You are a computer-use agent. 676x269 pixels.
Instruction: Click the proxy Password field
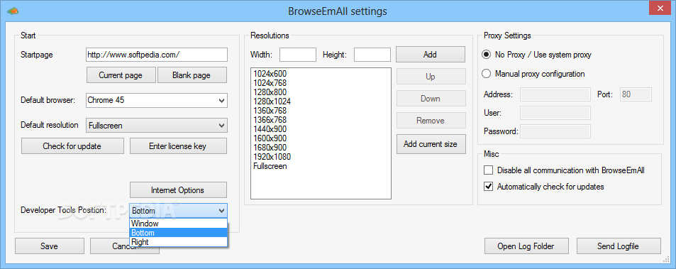(555, 131)
